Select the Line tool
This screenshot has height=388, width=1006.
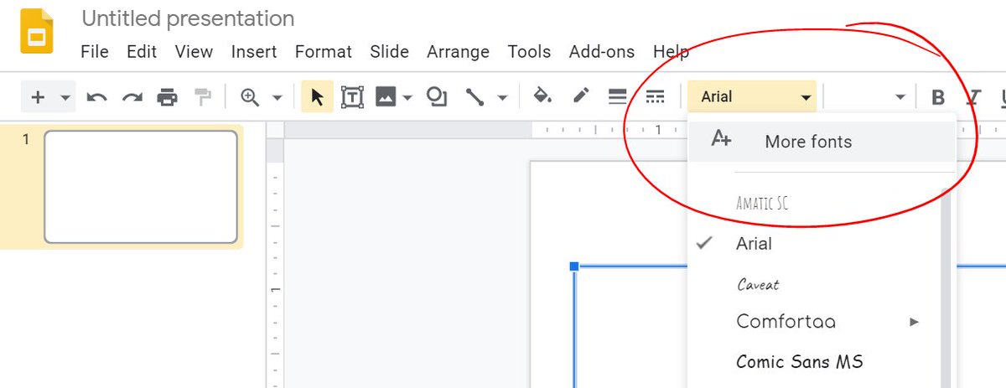475,97
